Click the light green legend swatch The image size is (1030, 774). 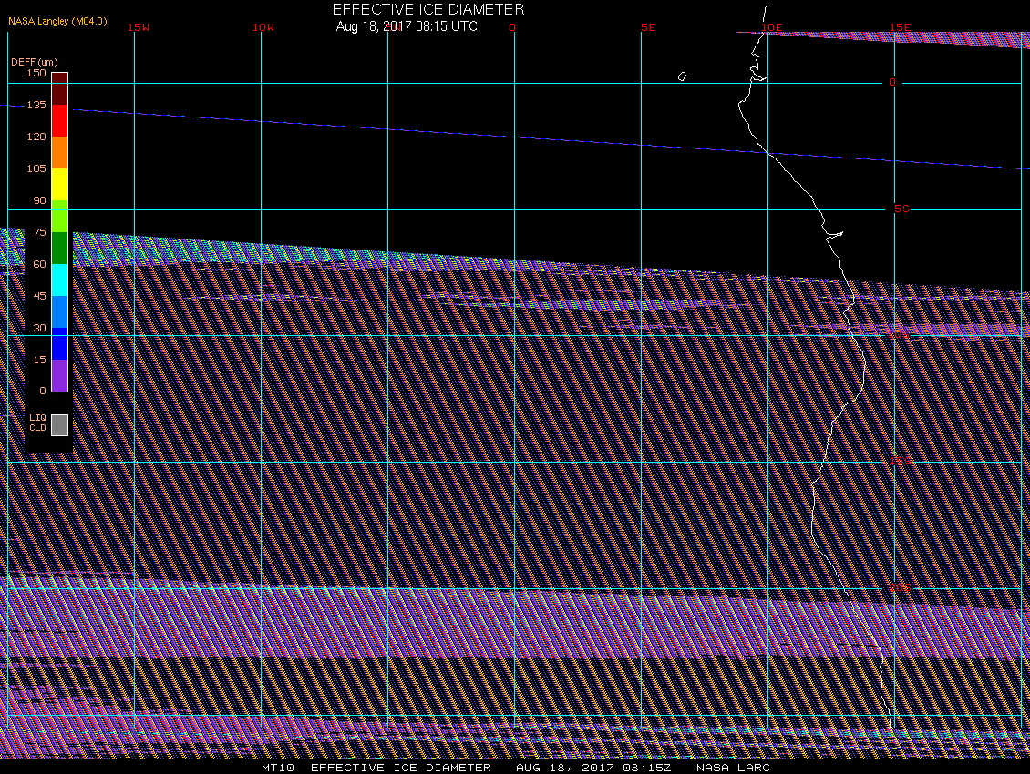(60, 216)
